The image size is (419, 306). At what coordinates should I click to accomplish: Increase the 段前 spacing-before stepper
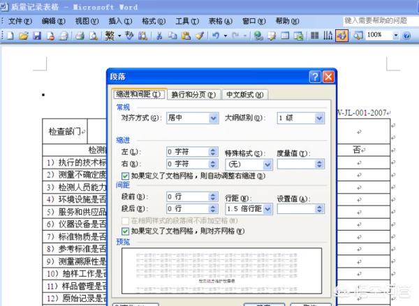(x=213, y=194)
